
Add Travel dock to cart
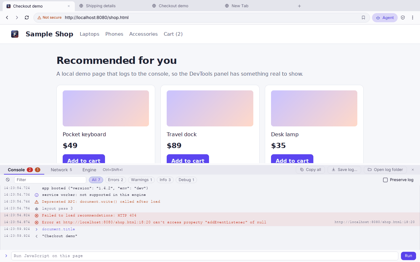click(188, 159)
